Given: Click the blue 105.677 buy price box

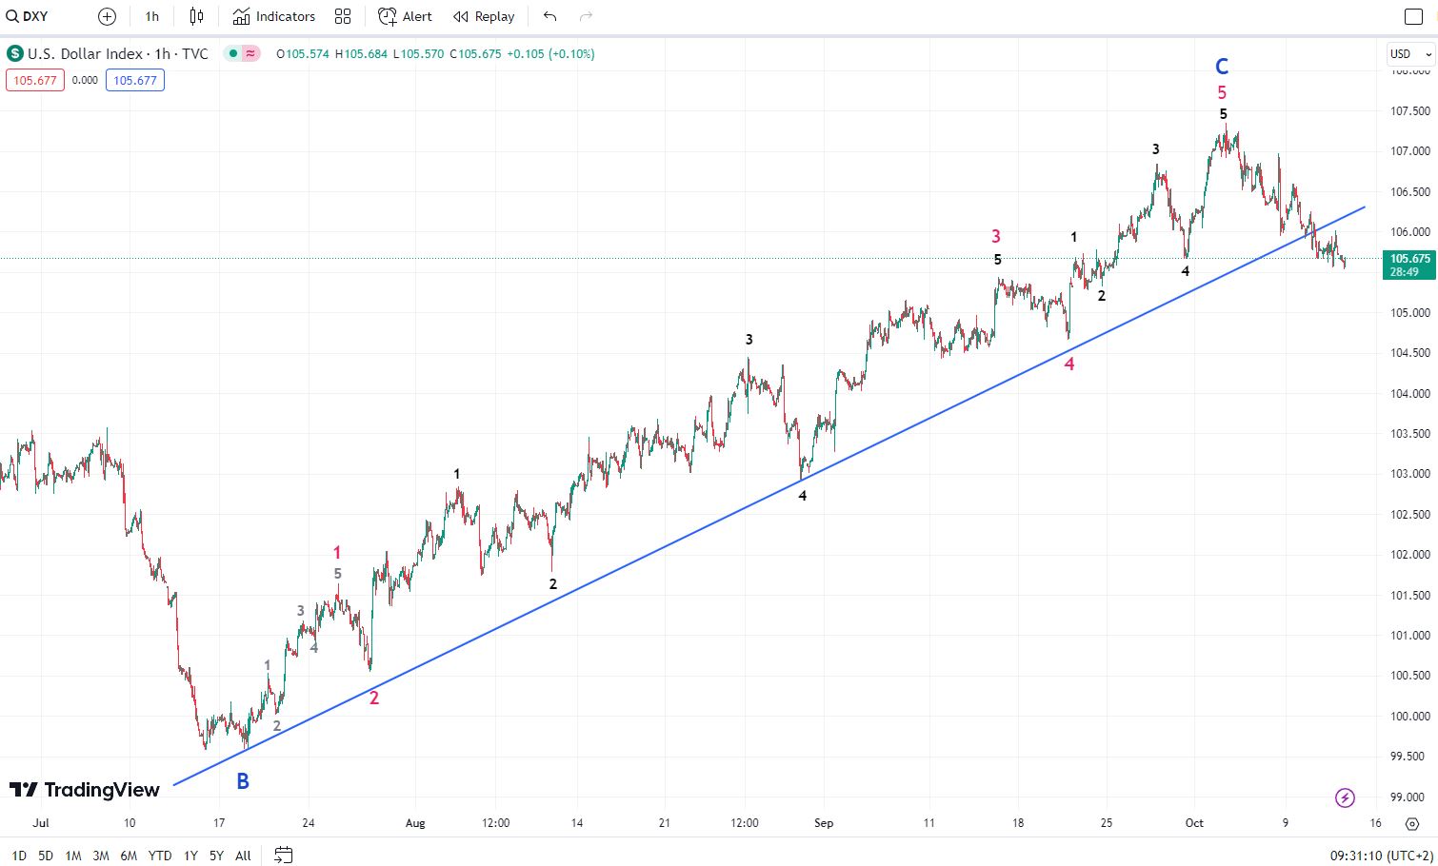Looking at the screenshot, I should click(x=135, y=81).
